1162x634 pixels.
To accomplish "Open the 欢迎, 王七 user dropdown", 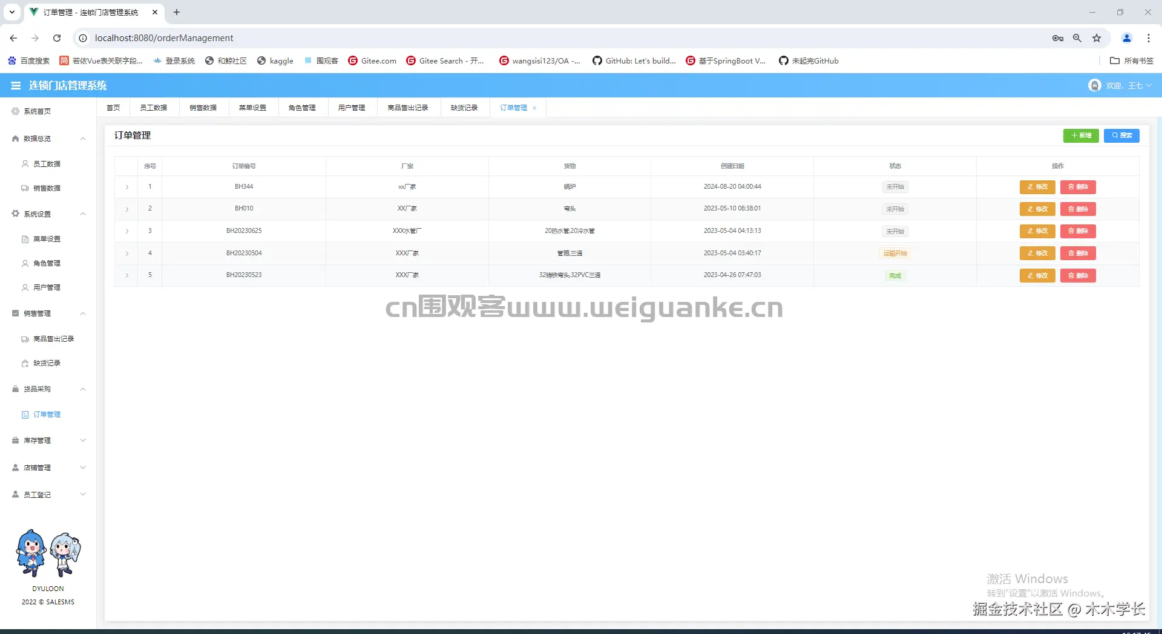I will click(1129, 86).
